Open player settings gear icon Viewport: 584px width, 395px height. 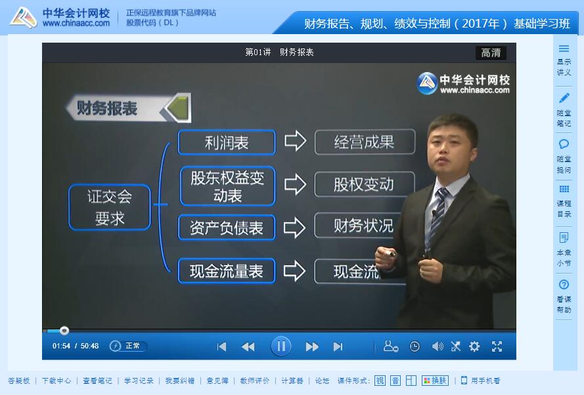click(x=474, y=346)
